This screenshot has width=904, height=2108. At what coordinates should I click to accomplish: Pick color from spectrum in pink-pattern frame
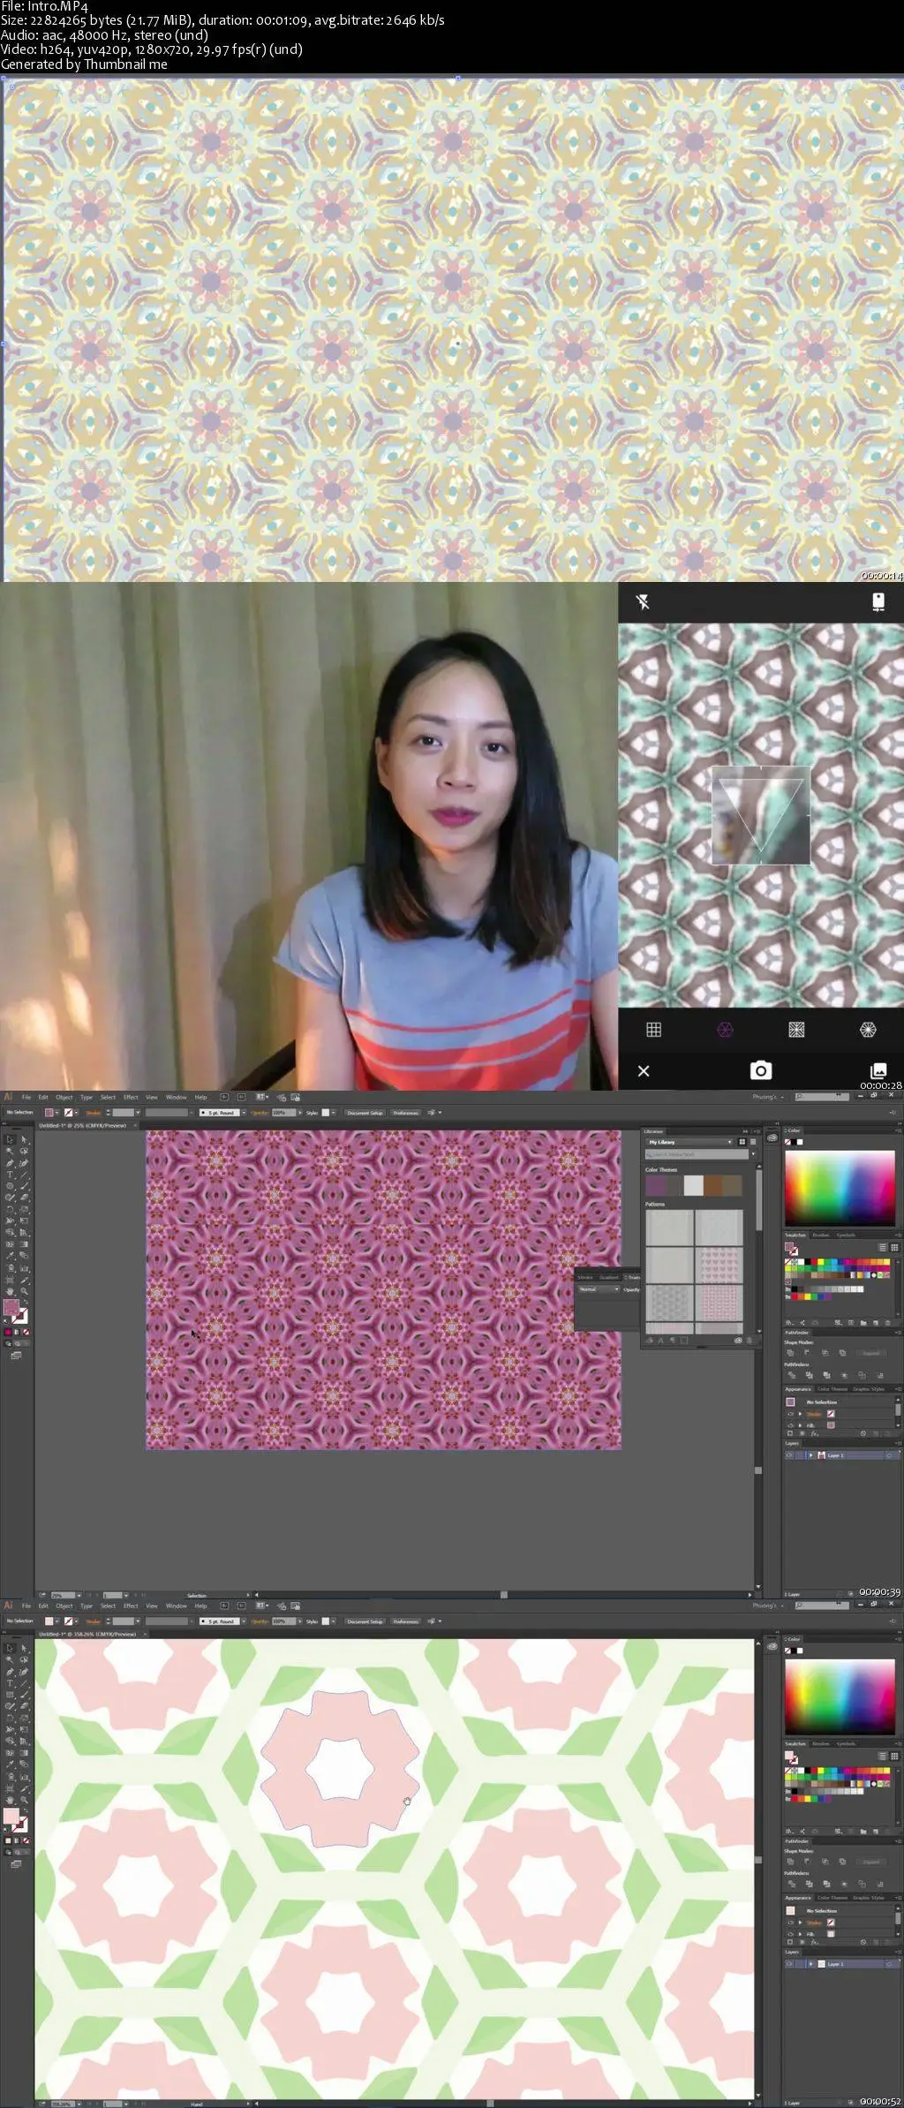pos(840,1188)
